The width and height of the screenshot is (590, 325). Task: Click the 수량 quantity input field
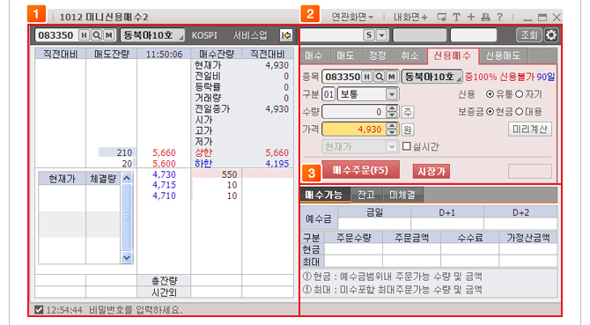click(353, 112)
